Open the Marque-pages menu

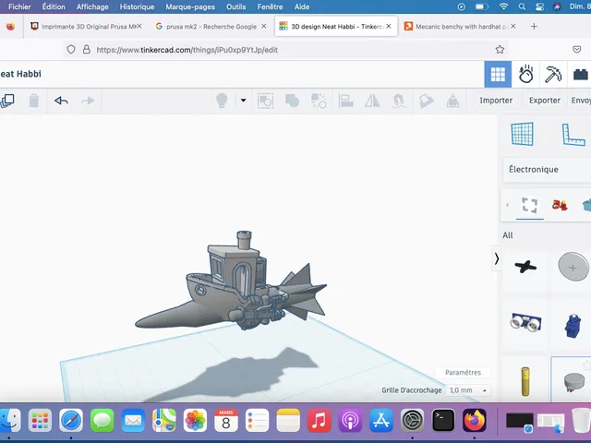click(190, 6)
